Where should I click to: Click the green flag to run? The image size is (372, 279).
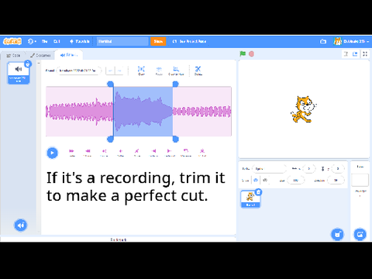[243, 53]
